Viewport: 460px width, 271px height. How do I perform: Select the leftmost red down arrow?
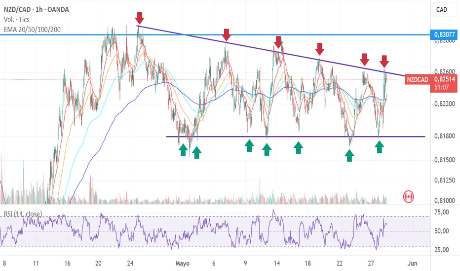coord(140,18)
